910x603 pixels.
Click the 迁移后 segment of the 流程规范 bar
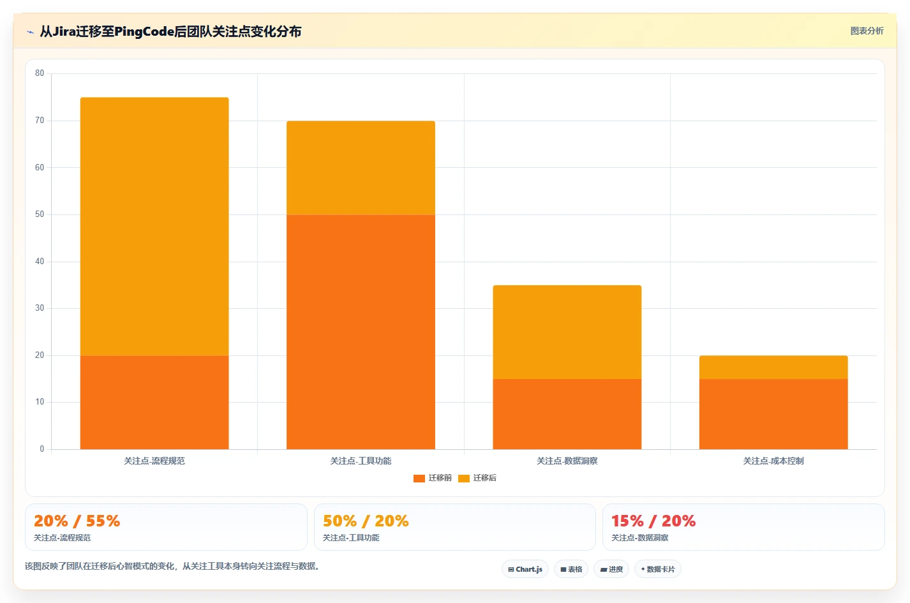point(154,227)
